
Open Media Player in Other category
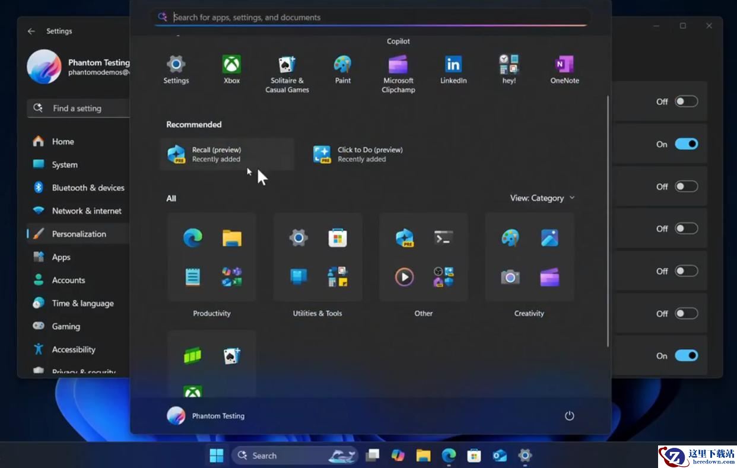click(404, 277)
